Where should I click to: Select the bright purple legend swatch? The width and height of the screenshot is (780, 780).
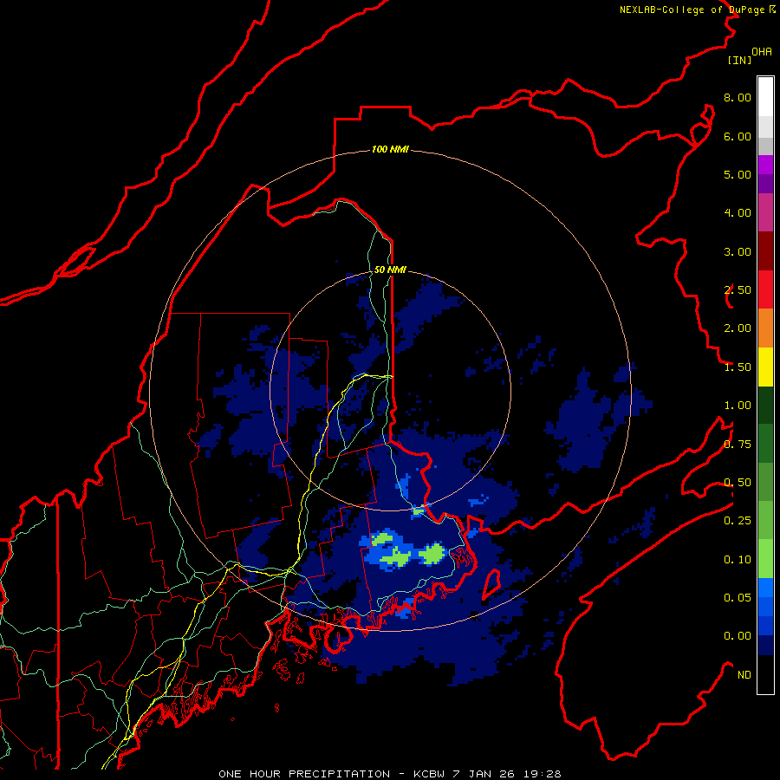click(x=765, y=165)
